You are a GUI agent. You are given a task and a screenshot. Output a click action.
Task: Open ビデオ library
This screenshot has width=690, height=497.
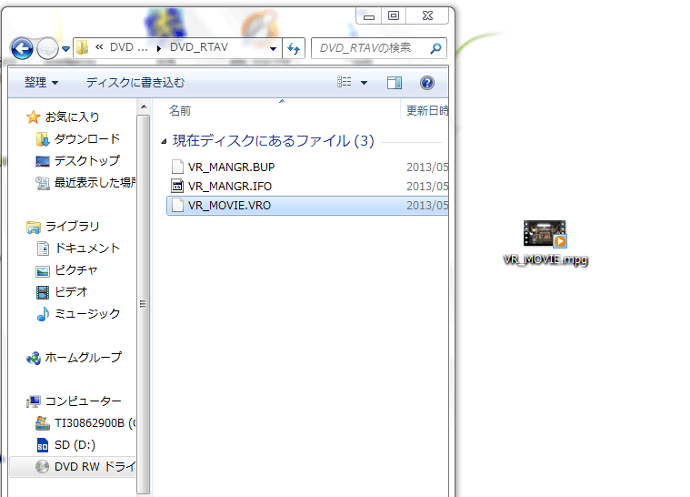71,291
